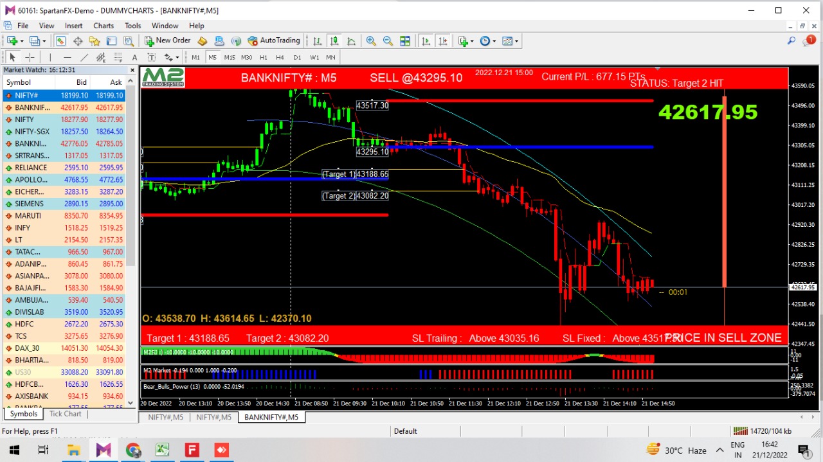Switch chart to line chart style

tap(351, 40)
